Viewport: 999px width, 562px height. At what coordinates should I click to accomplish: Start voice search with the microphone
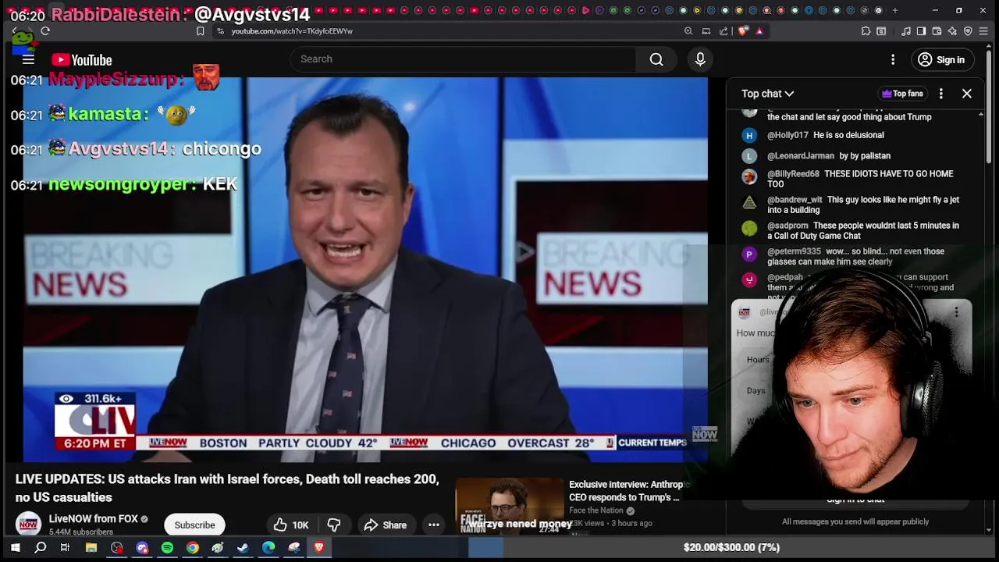click(x=700, y=59)
